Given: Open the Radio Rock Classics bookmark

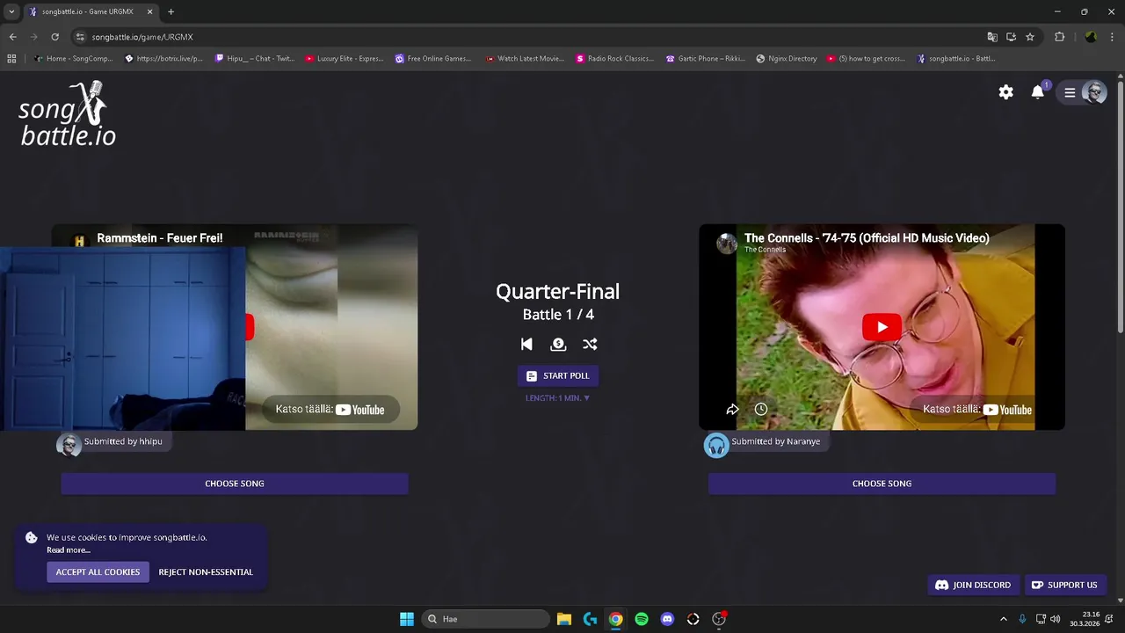Looking at the screenshot, I should (x=614, y=59).
